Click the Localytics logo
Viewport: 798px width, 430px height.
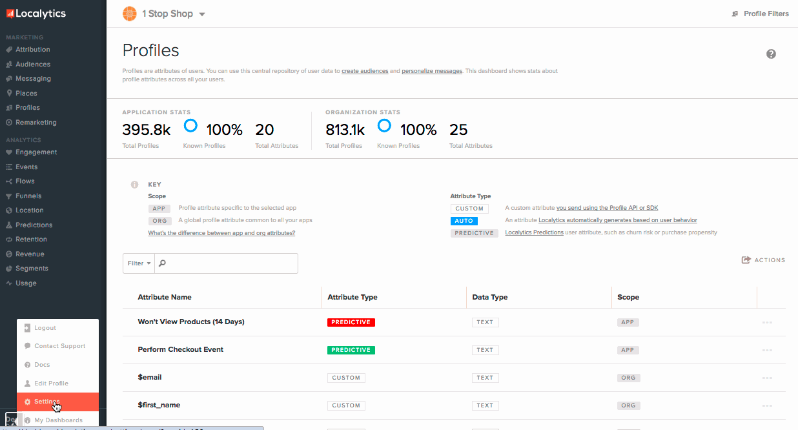coord(36,14)
